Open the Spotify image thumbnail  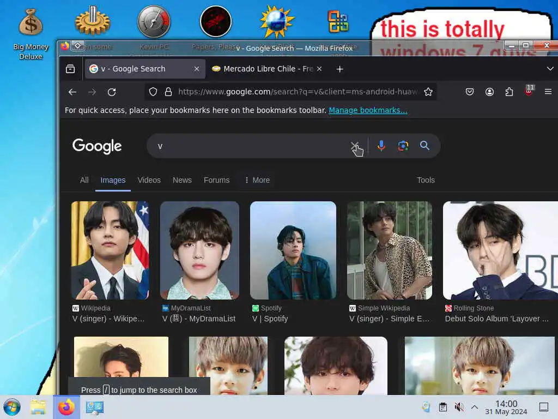coord(293,250)
